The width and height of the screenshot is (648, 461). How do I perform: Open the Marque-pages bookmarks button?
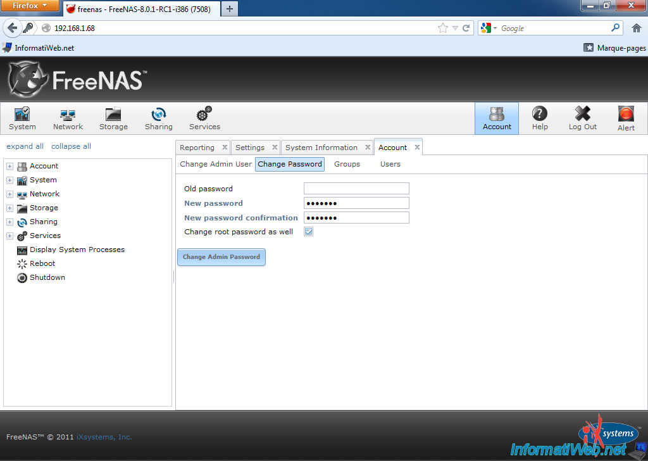(614, 48)
